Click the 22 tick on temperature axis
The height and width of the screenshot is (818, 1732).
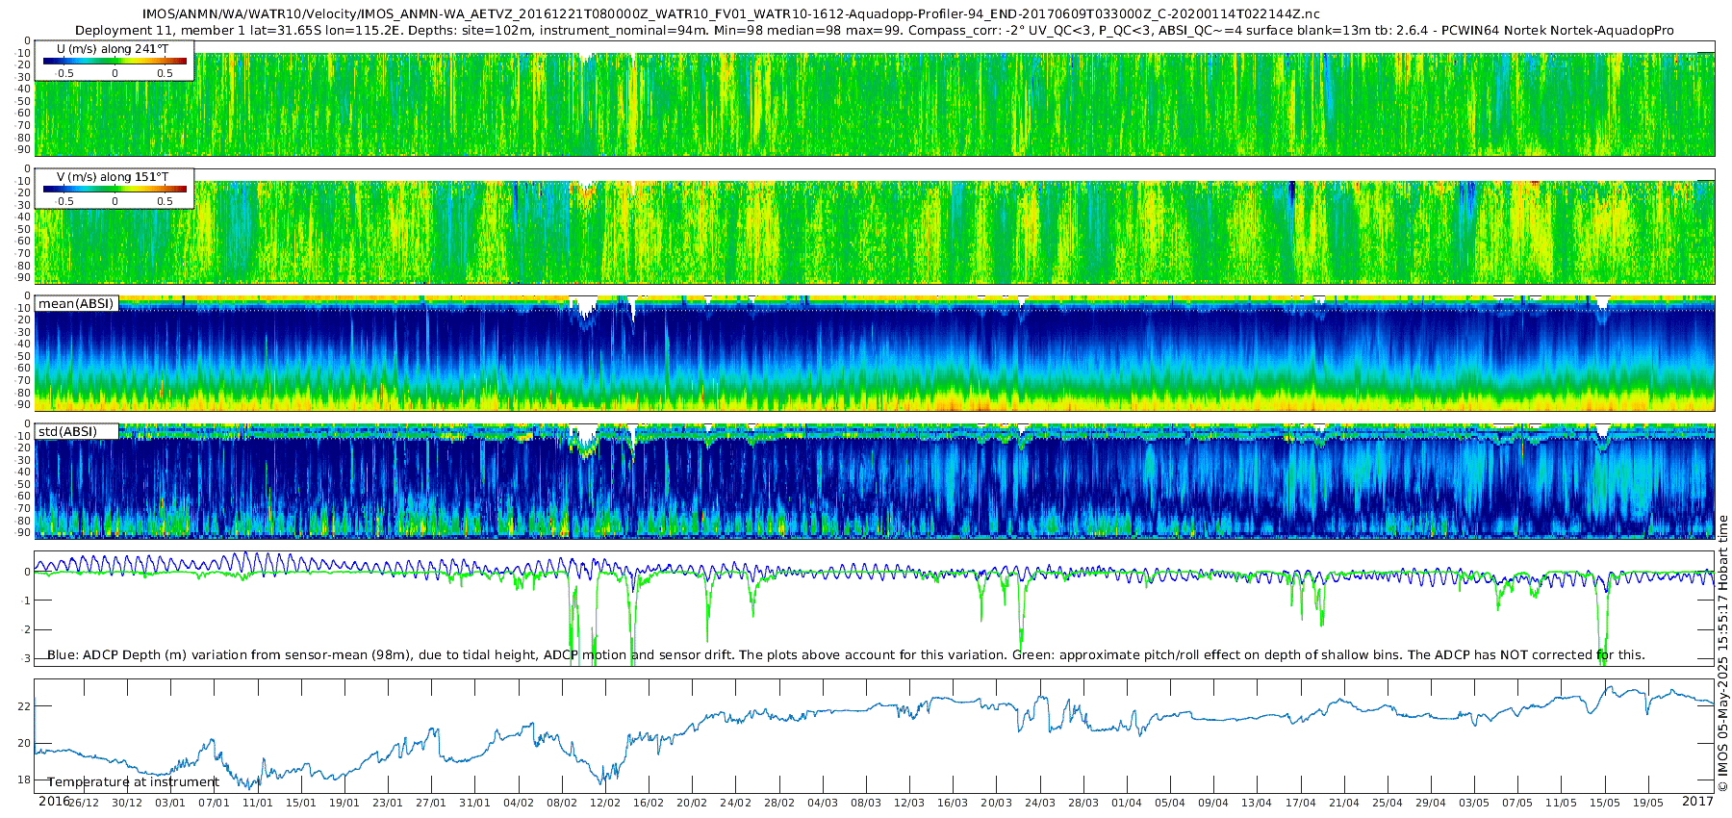[x=24, y=706]
